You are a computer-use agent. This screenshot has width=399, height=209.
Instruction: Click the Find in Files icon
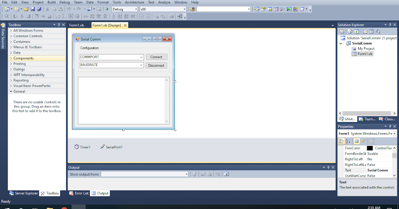click(x=192, y=9)
